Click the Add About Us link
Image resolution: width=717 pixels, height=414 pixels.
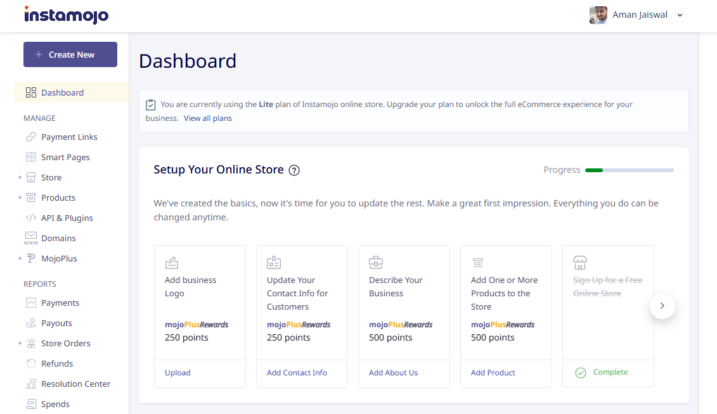coord(393,372)
